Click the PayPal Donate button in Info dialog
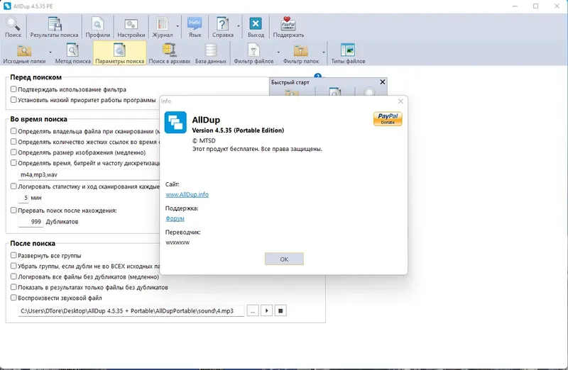This screenshot has width=568, height=370. (x=388, y=118)
